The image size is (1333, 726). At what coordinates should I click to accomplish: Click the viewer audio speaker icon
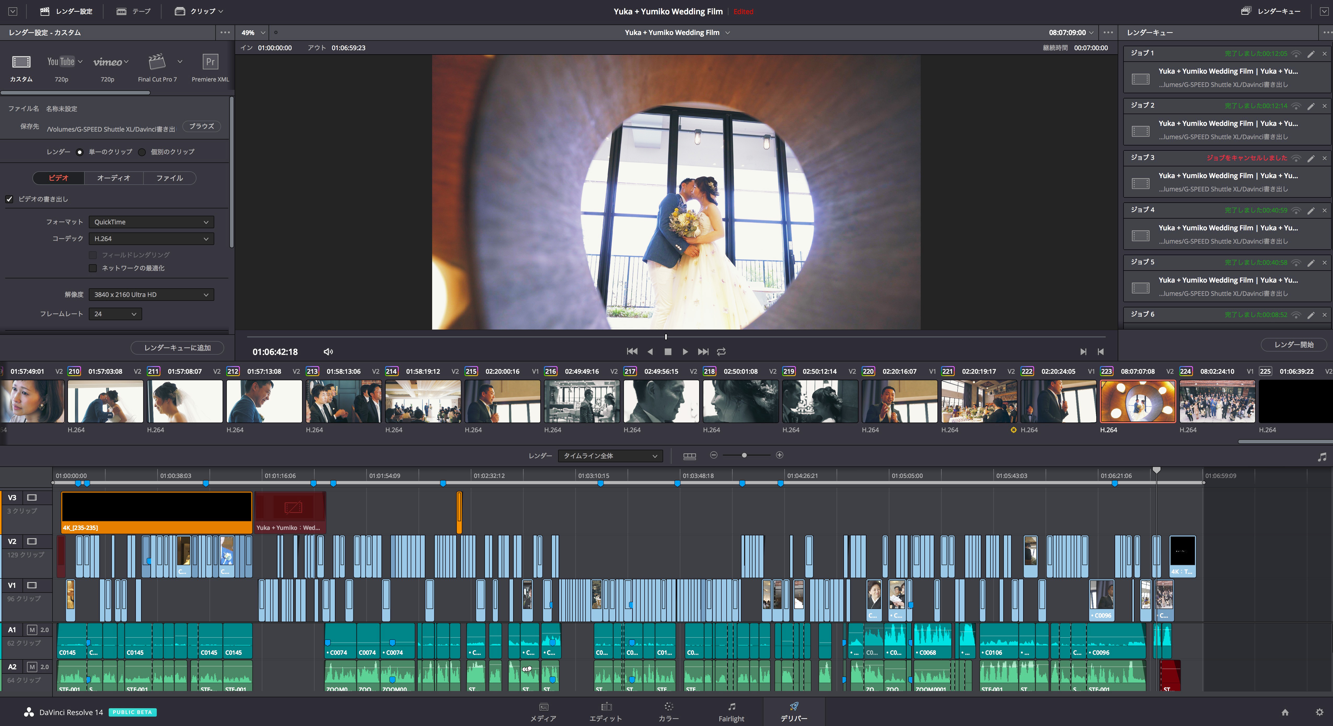click(x=328, y=352)
